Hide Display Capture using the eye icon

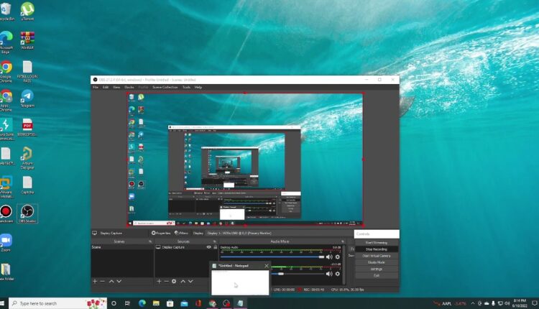[x=209, y=246]
